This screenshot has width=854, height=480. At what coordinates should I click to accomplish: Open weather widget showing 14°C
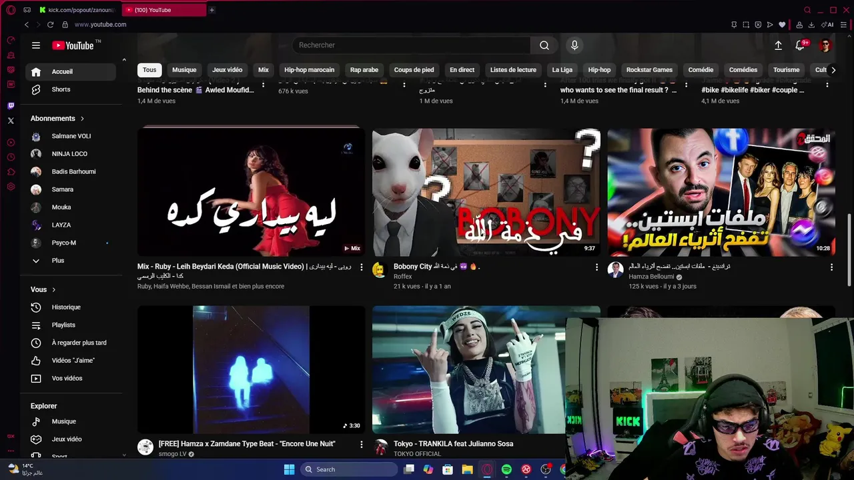(x=26, y=469)
